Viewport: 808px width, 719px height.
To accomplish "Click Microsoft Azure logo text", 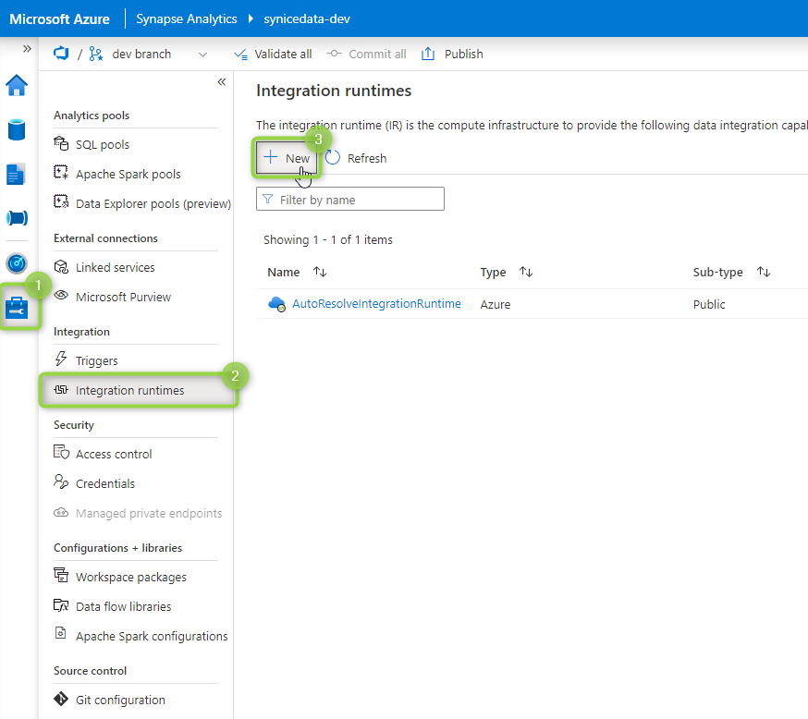I will 59,19.
